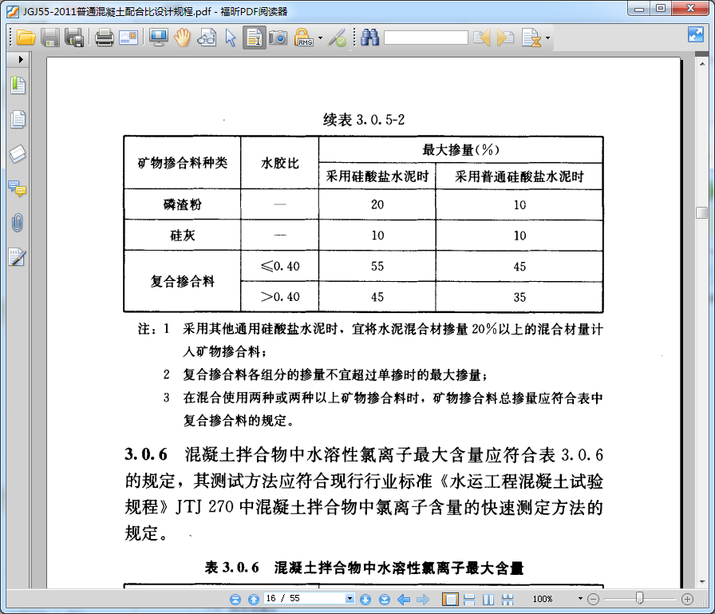Open the Zoom (magnifier) tool
Screen dimensions: 715x614
coord(206,37)
